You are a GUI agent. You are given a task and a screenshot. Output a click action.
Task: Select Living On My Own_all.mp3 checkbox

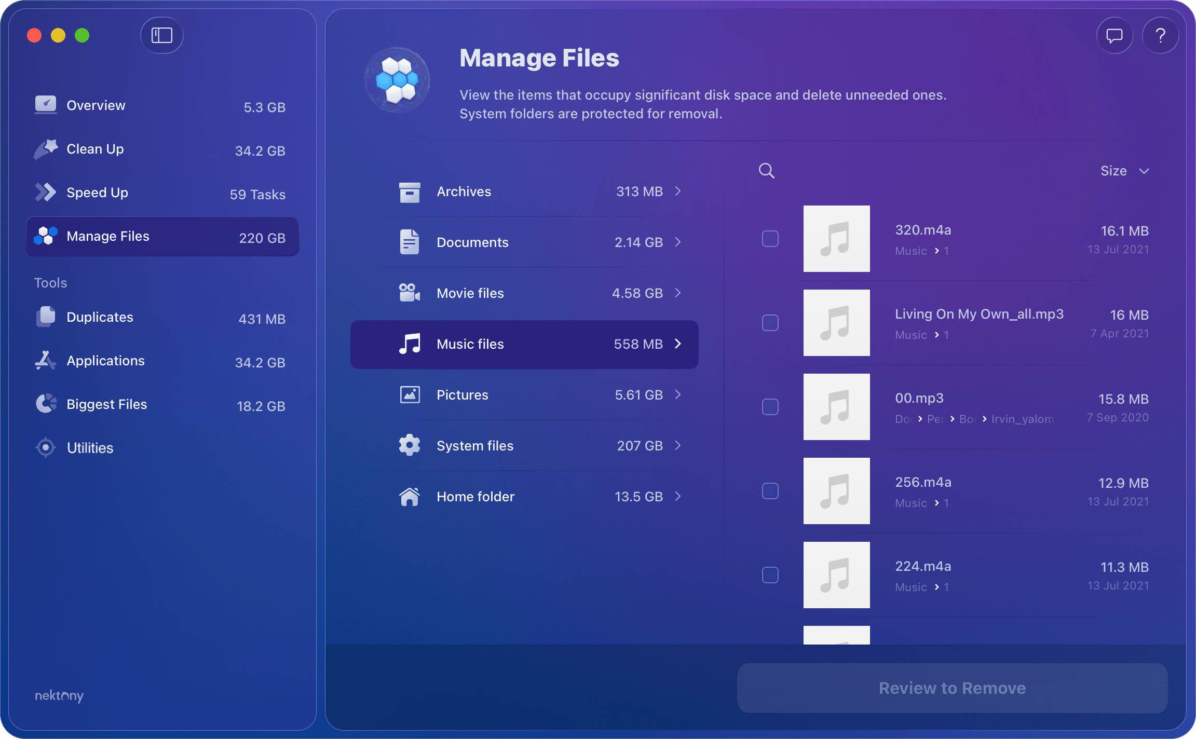tap(770, 323)
